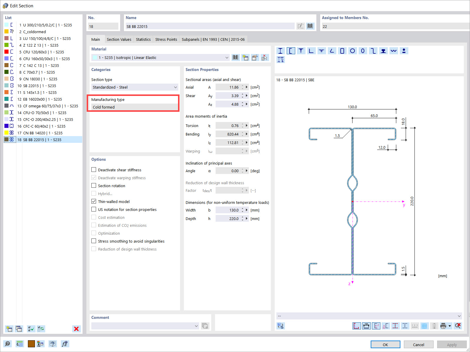Select the circular hollow section icon
This screenshot has height=352, width=470.
[x=352, y=51]
